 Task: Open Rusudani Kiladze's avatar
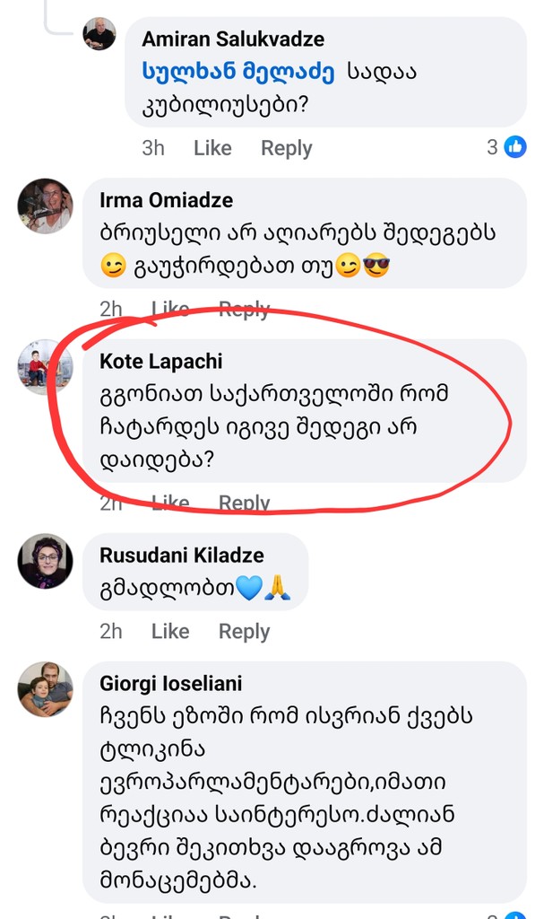45,562
